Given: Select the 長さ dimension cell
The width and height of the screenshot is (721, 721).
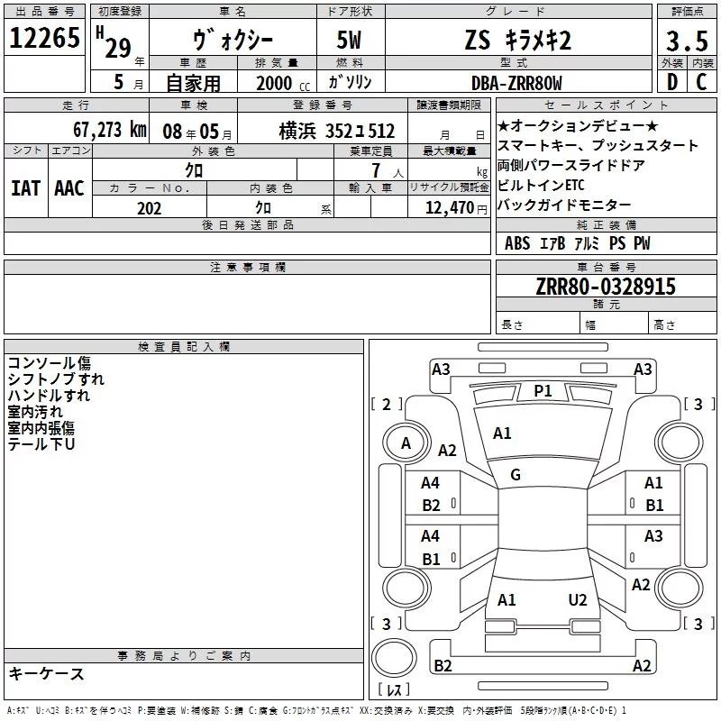Looking at the screenshot, I should pos(537,323).
